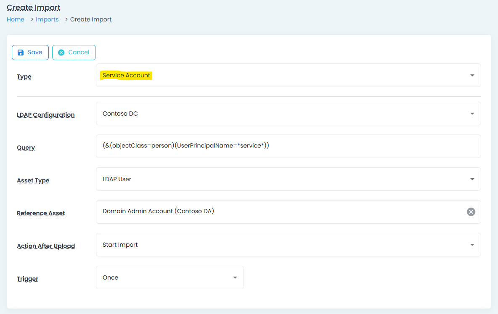Click the Action After Upload label
The width and height of the screenshot is (498, 314).
point(46,246)
